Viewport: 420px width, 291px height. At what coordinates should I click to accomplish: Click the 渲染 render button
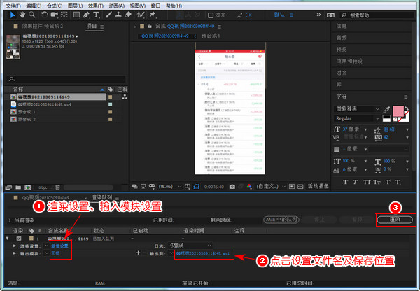pyautogui.click(x=395, y=220)
